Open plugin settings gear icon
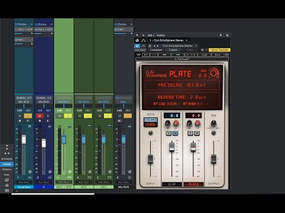This screenshot has height=213, width=285. [202, 50]
